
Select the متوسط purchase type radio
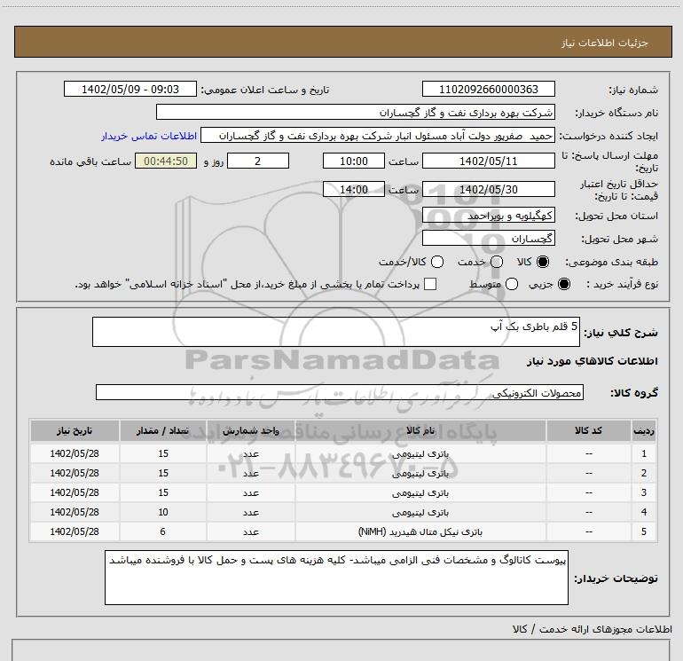click(x=512, y=284)
